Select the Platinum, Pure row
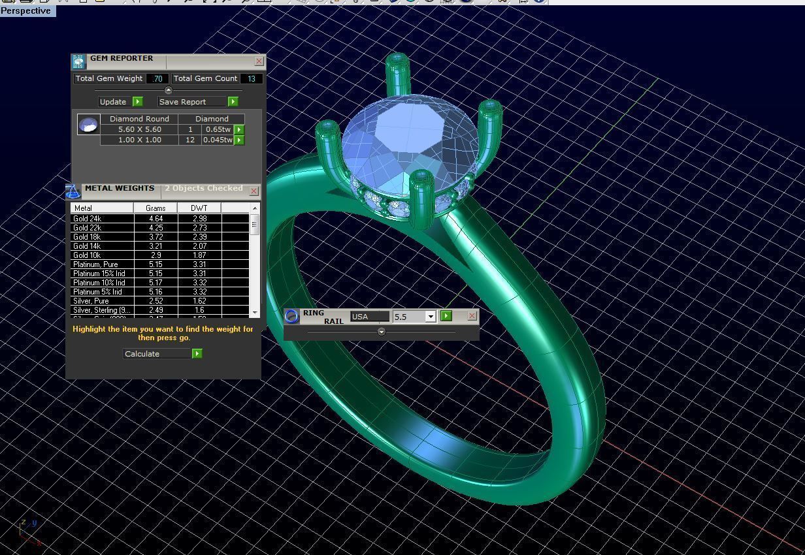The height and width of the screenshot is (555, 805). point(160,264)
